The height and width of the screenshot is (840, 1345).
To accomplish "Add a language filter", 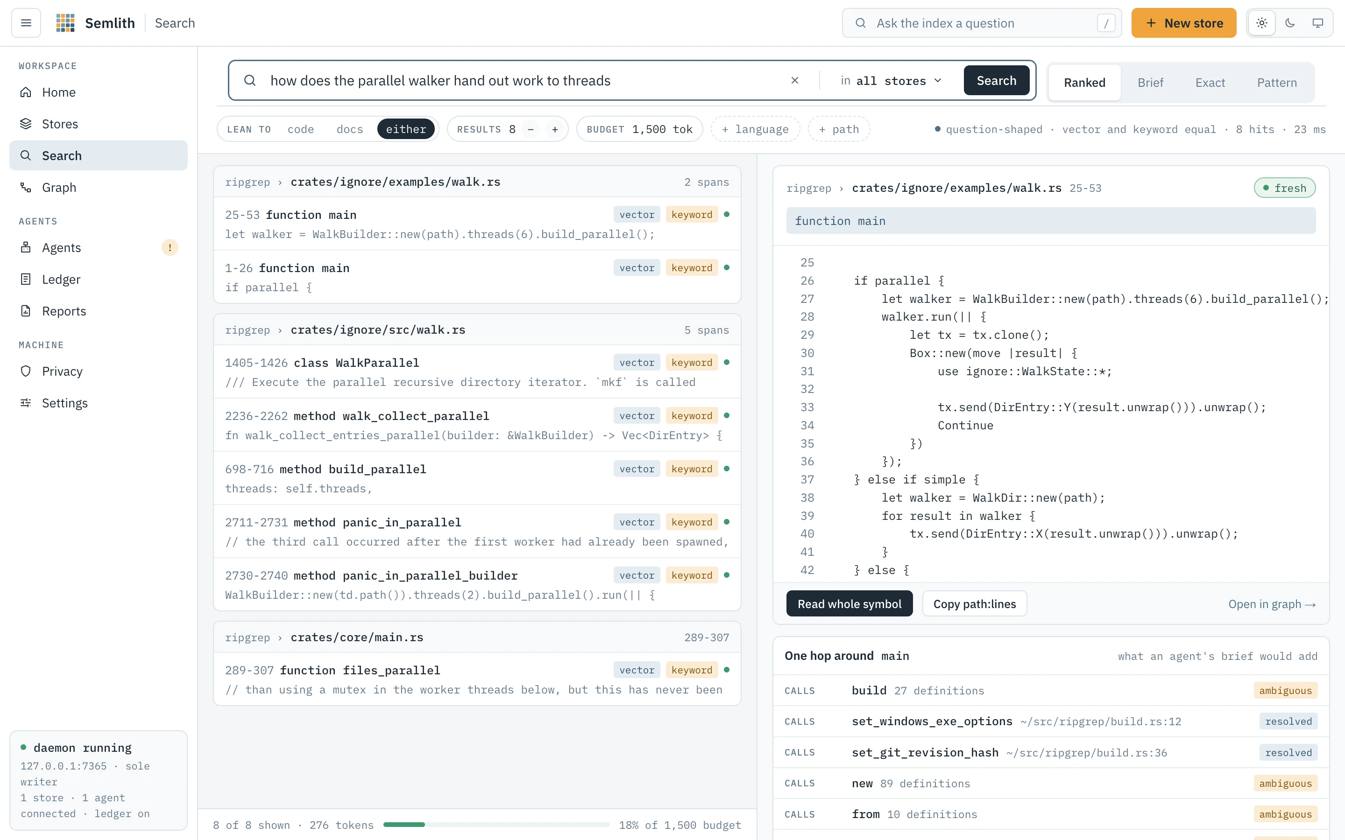I will pyautogui.click(x=755, y=129).
